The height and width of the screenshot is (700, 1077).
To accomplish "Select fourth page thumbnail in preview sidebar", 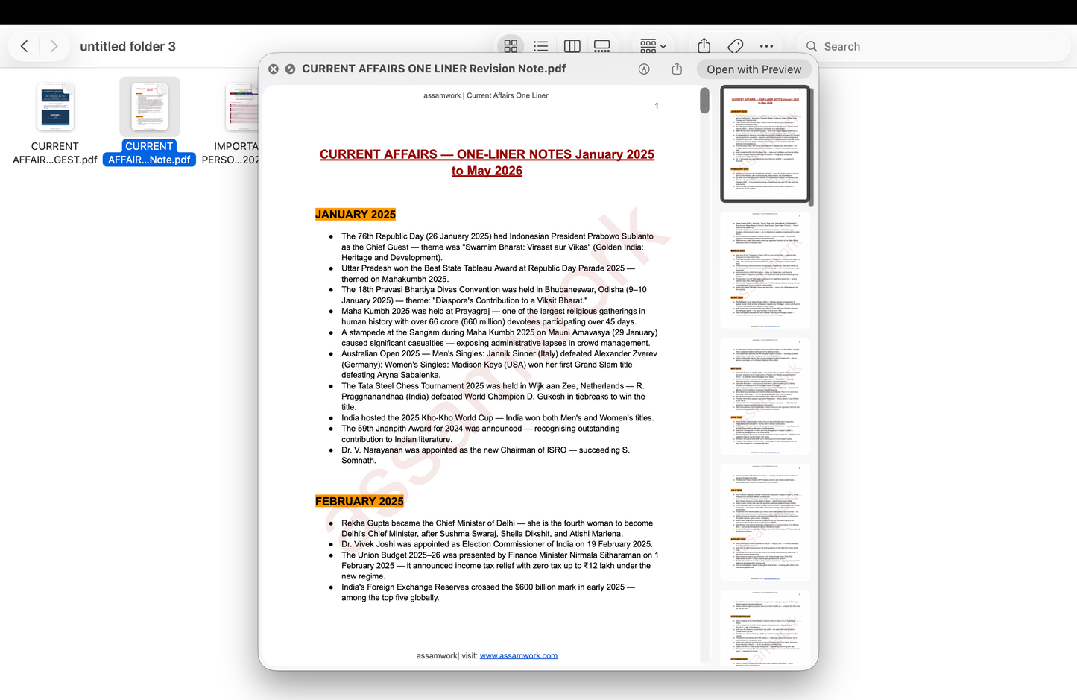I will point(765,523).
